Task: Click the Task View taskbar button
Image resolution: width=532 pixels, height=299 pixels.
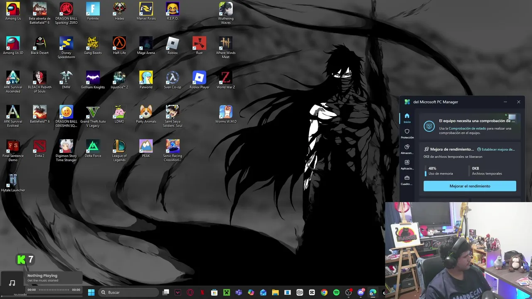Action: pyautogui.click(x=166, y=292)
